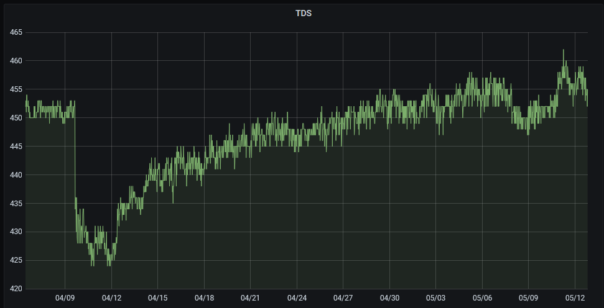The image size is (604, 308).
Task: Select the 05/09 date on x-axis
Action: (x=528, y=297)
